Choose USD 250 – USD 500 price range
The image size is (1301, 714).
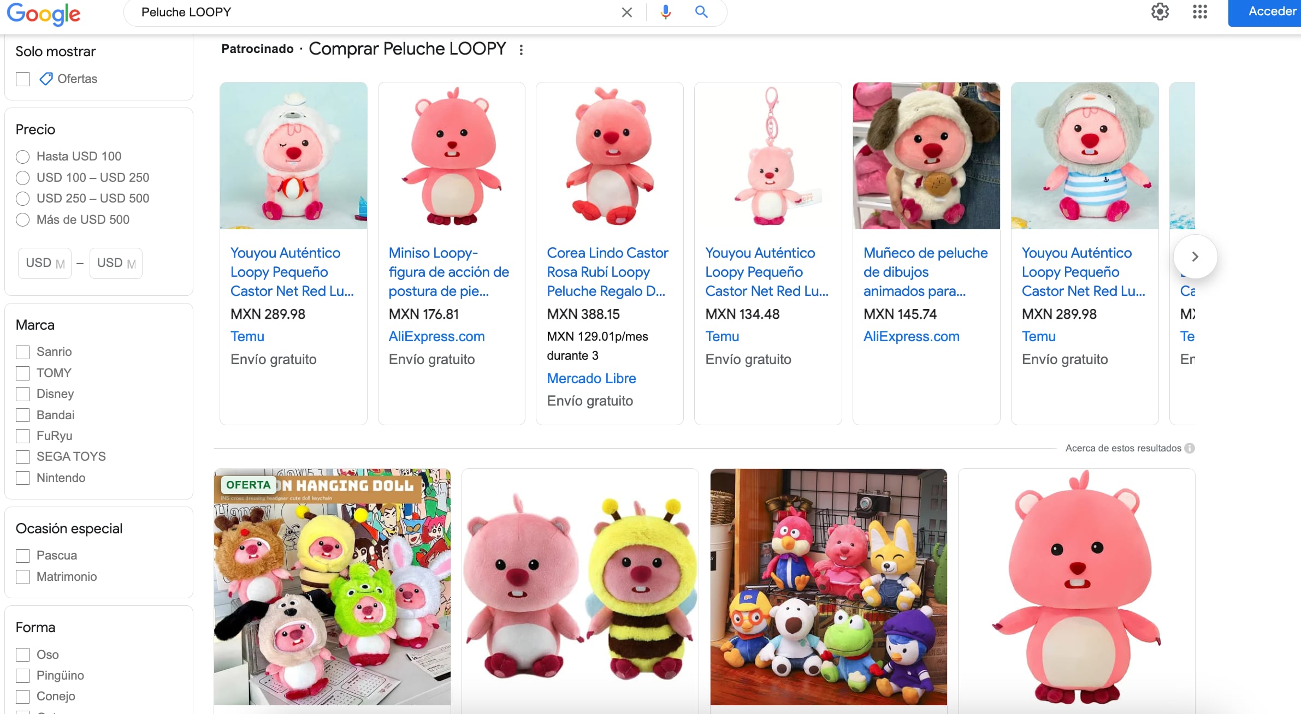[23, 199]
